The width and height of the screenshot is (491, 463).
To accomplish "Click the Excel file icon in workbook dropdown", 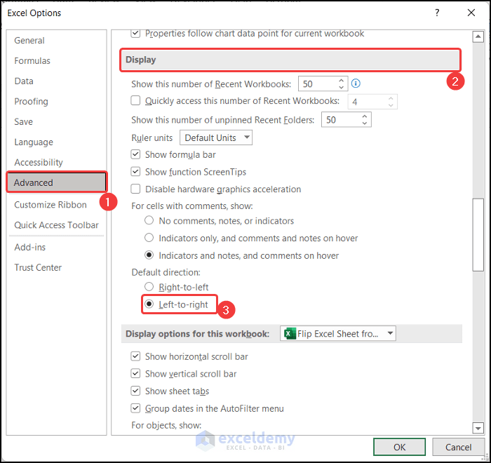I will [x=290, y=333].
